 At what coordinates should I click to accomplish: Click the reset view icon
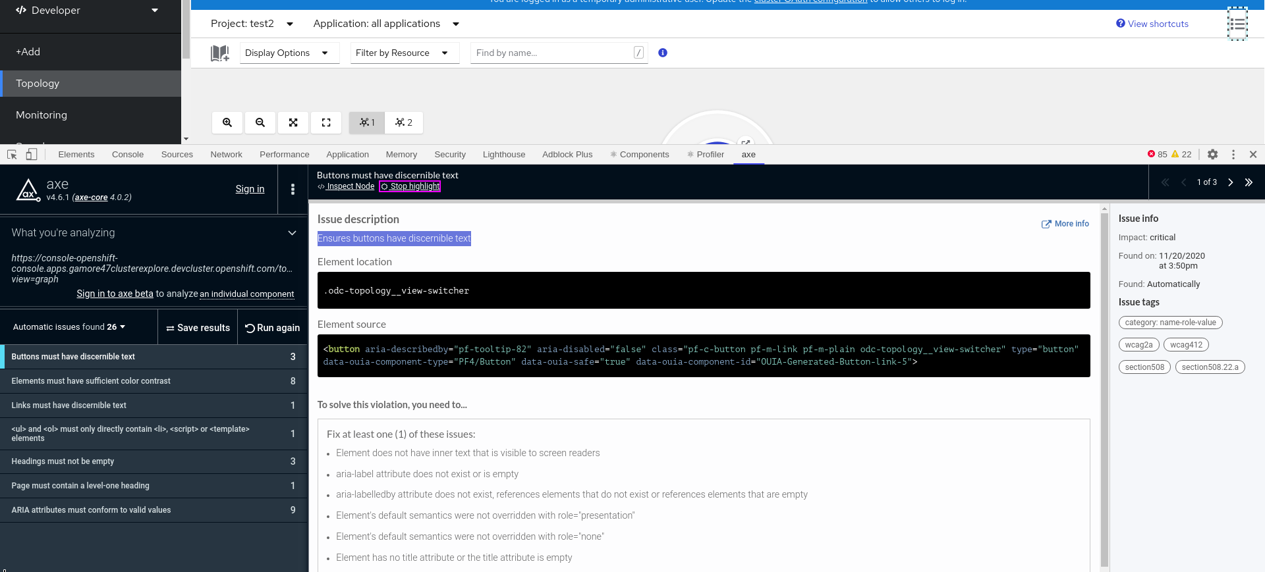coord(326,122)
